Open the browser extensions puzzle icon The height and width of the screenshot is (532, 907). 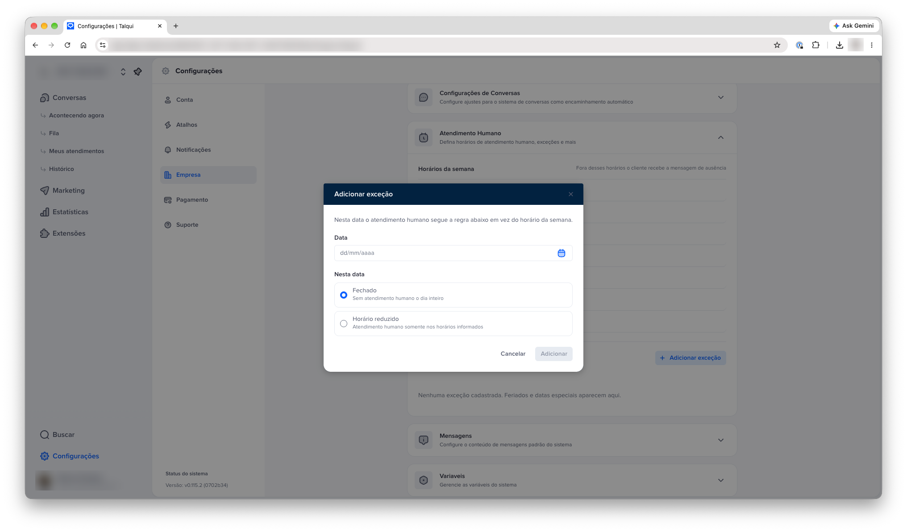click(815, 45)
